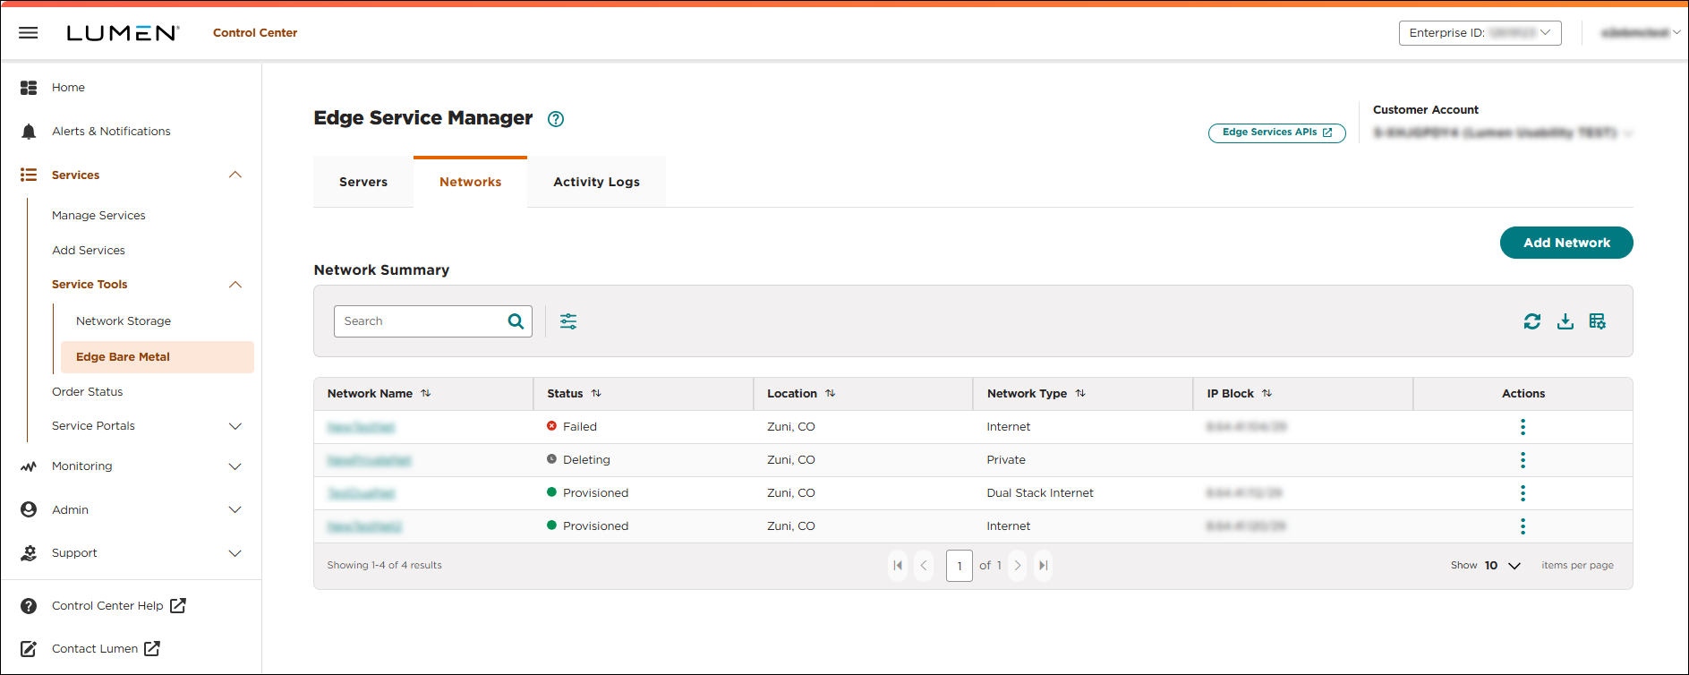Click the Alerts & Notifications label
Image resolution: width=1689 pixels, height=675 pixels.
point(111,132)
